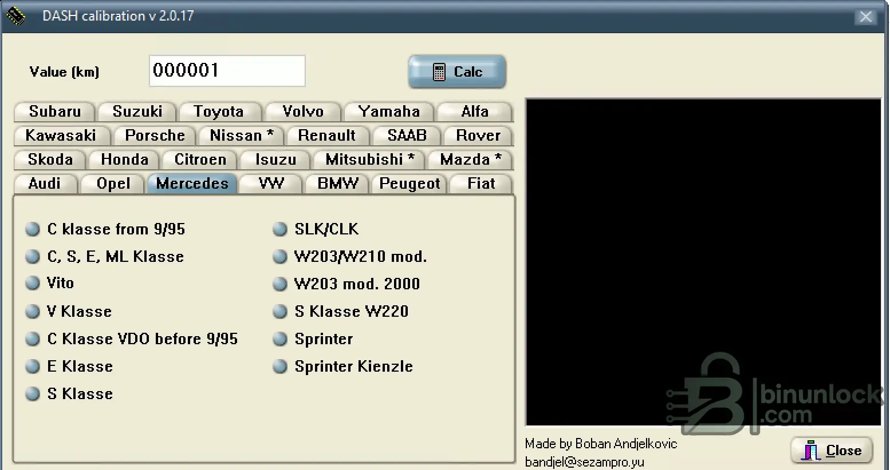The width and height of the screenshot is (890, 470).
Task: Switch to the Subaru tab
Action: [x=55, y=111]
